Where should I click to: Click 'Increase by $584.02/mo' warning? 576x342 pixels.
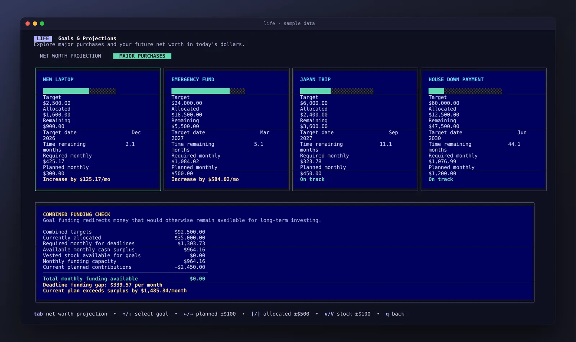(205, 179)
